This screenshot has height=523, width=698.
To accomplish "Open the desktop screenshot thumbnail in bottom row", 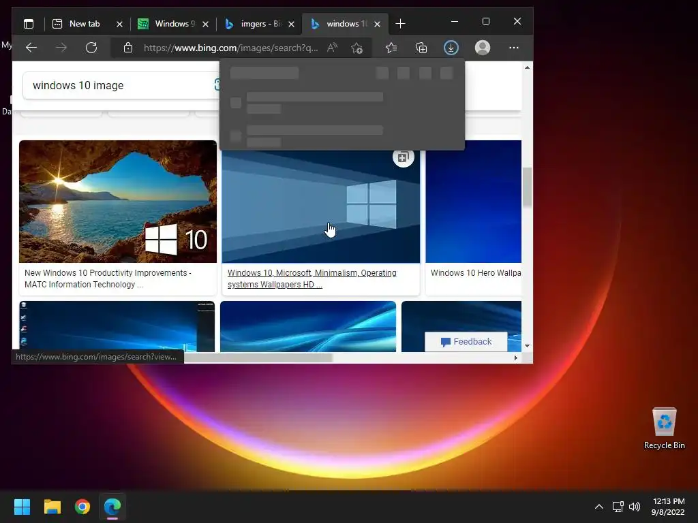I will 117,326.
